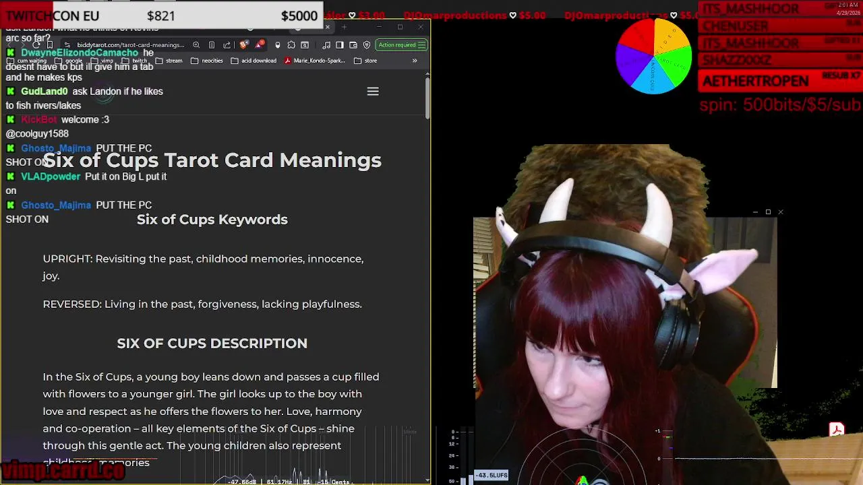Image resolution: width=863 pixels, height=485 pixels.
Task: Click the share icon in address bar
Action: [227, 45]
